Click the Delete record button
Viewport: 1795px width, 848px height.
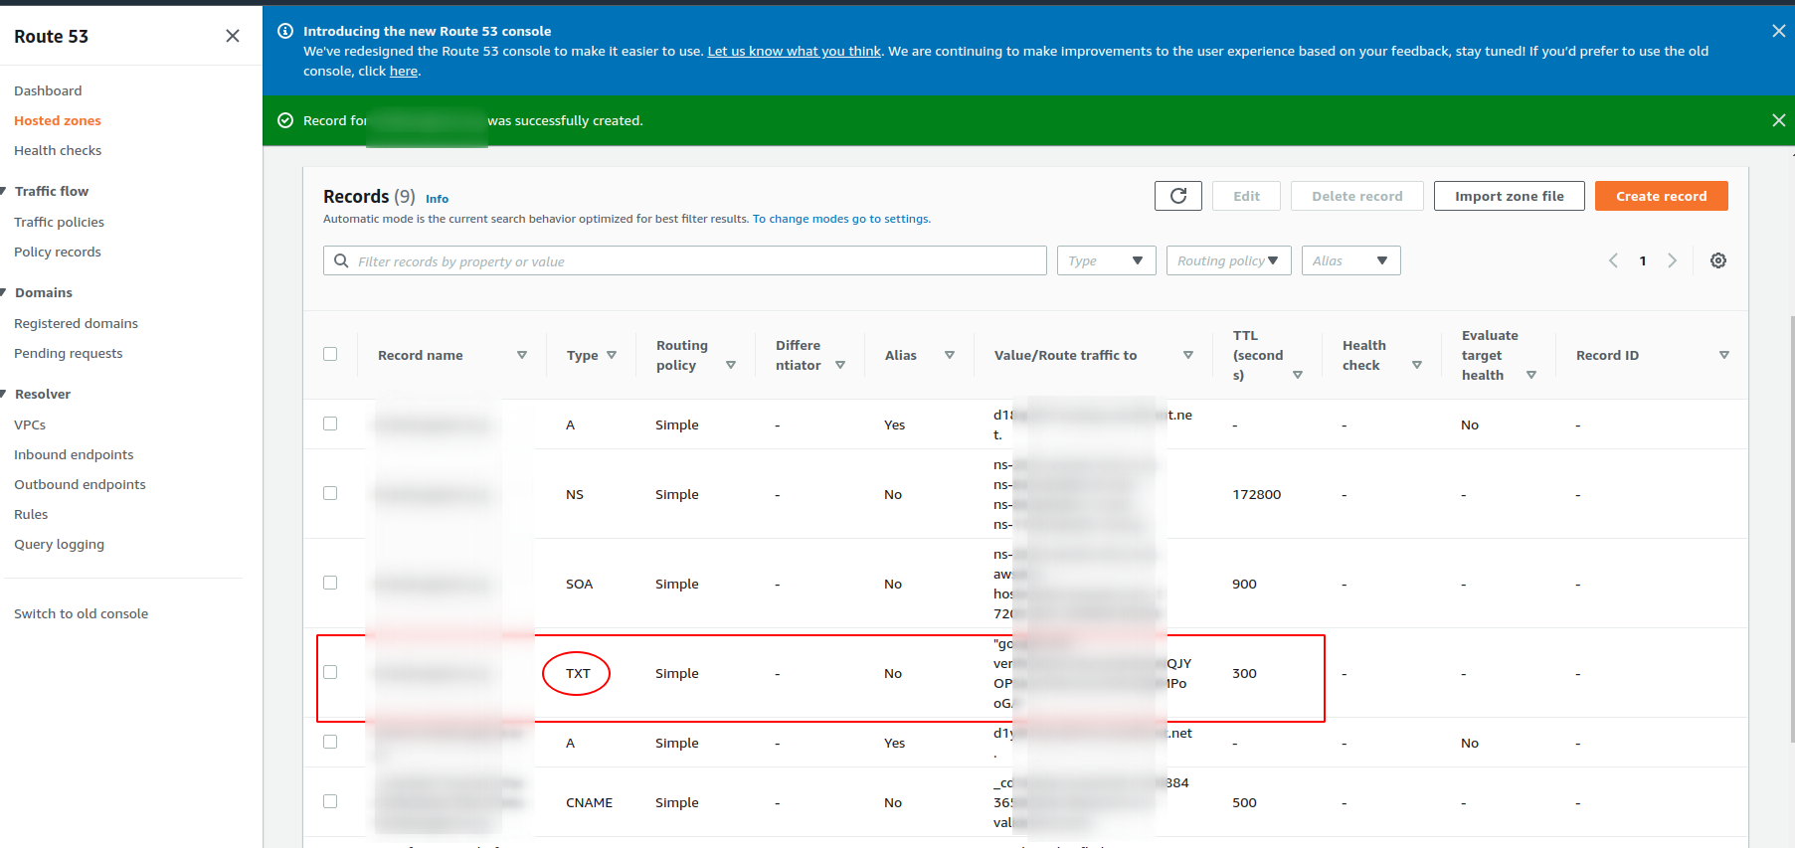tap(1356, 196)
